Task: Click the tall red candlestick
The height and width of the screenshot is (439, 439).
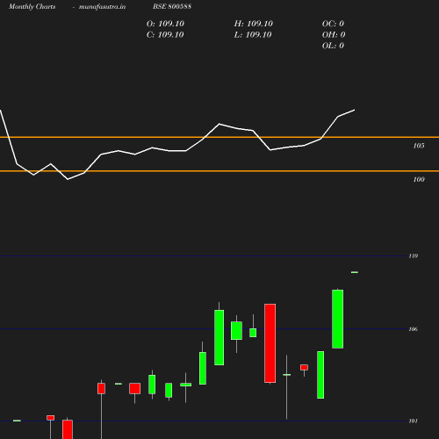Action: pyautogui.click(x=270, y=343)
